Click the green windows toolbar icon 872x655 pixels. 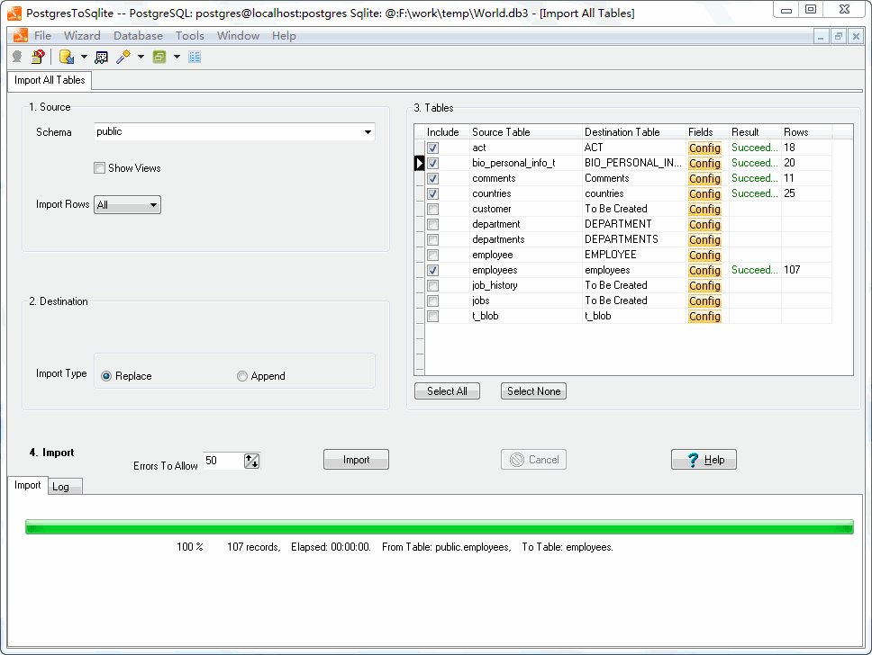[159, 57]
